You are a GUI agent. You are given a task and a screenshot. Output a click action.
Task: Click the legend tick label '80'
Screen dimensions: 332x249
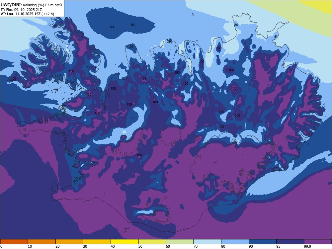pos(223,246)
